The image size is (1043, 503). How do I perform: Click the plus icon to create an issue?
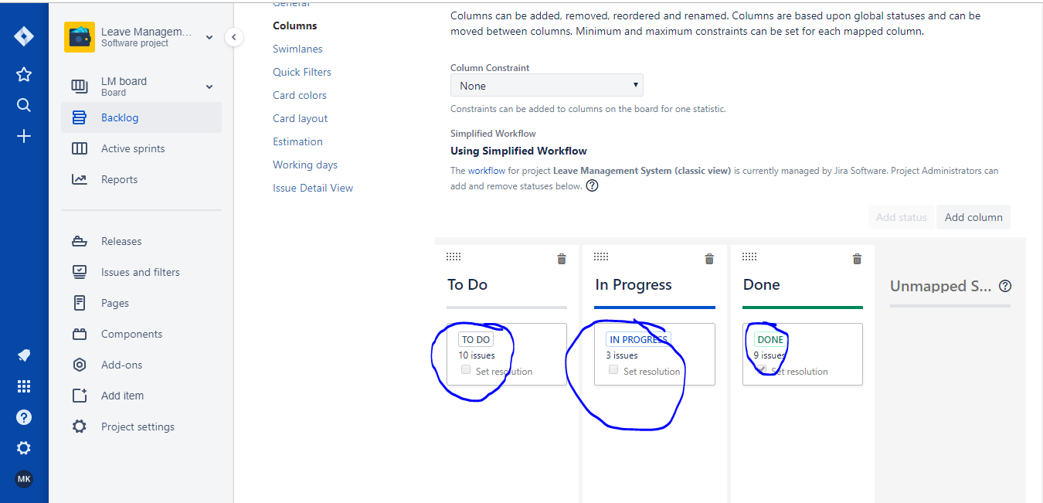23,136
